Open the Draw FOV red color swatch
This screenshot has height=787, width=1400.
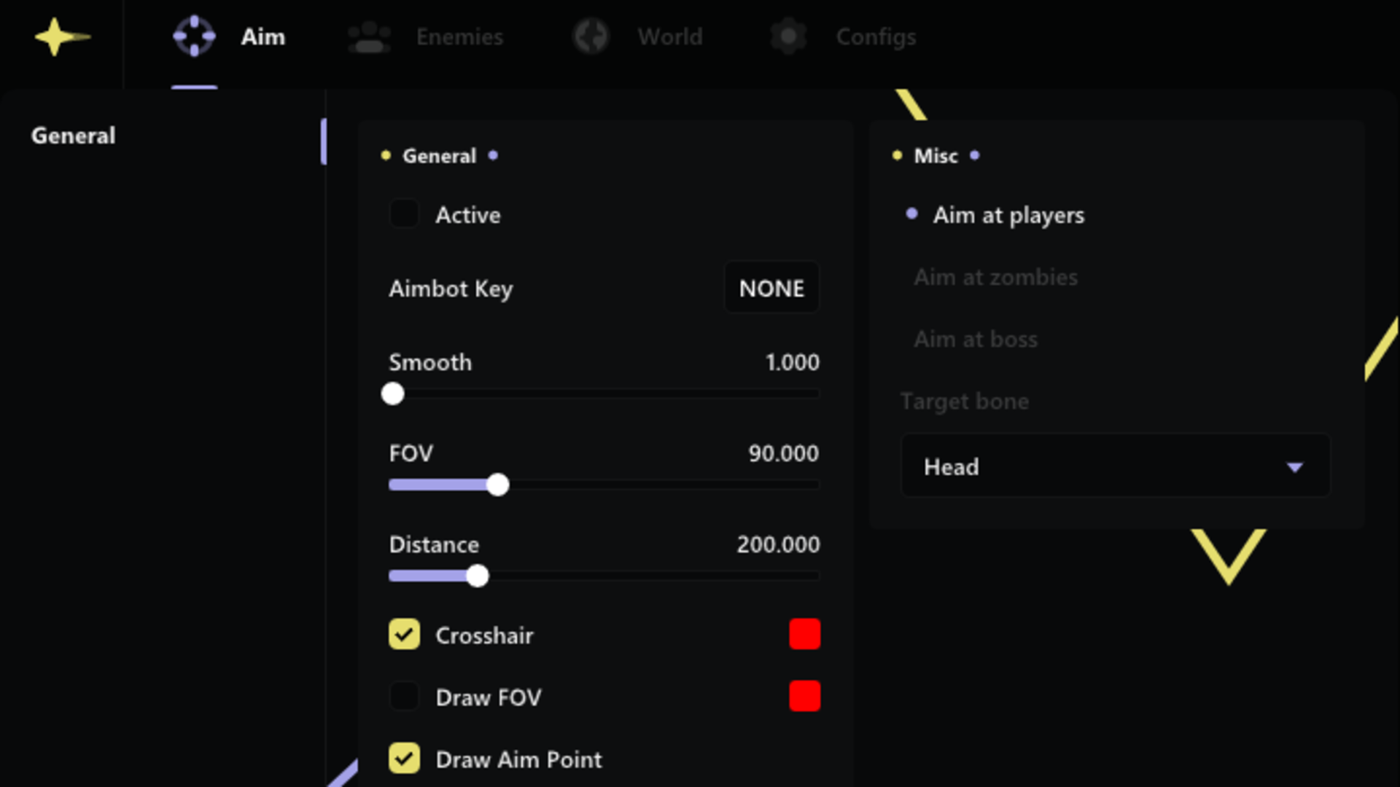804,697
